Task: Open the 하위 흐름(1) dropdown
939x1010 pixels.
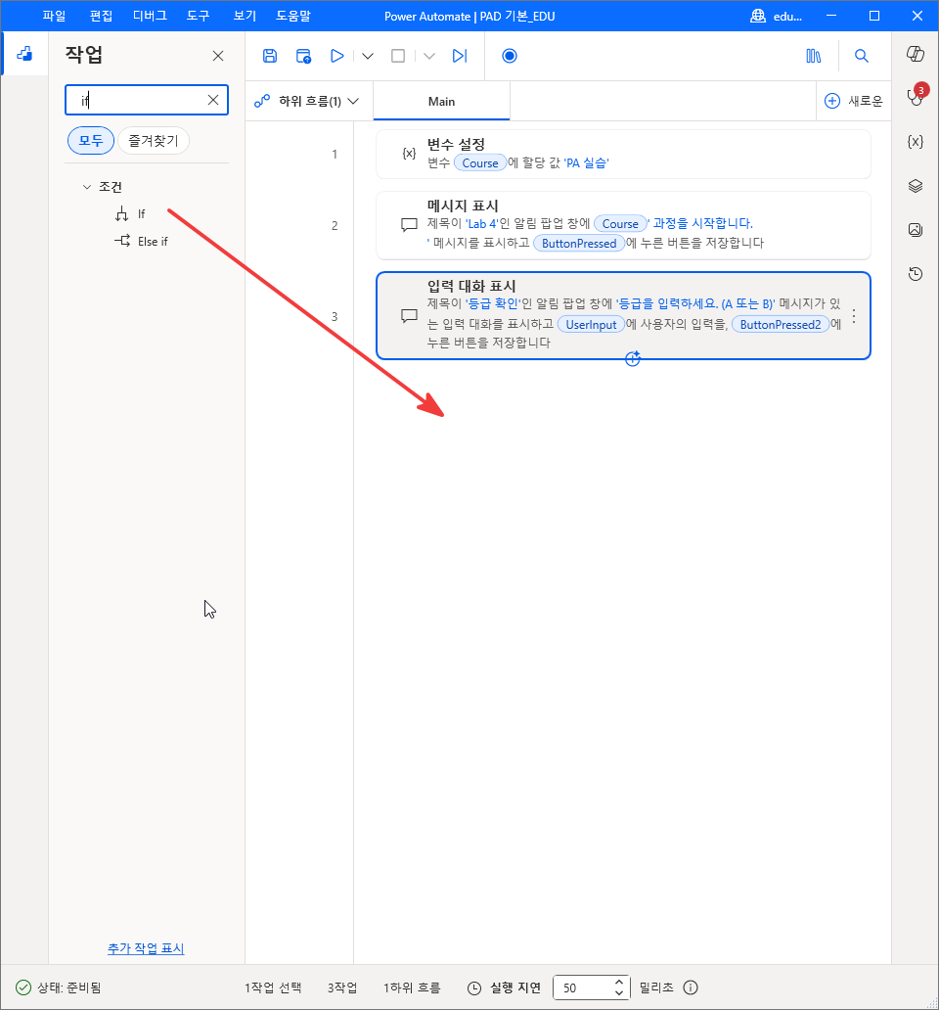Action: pos(309,101)
